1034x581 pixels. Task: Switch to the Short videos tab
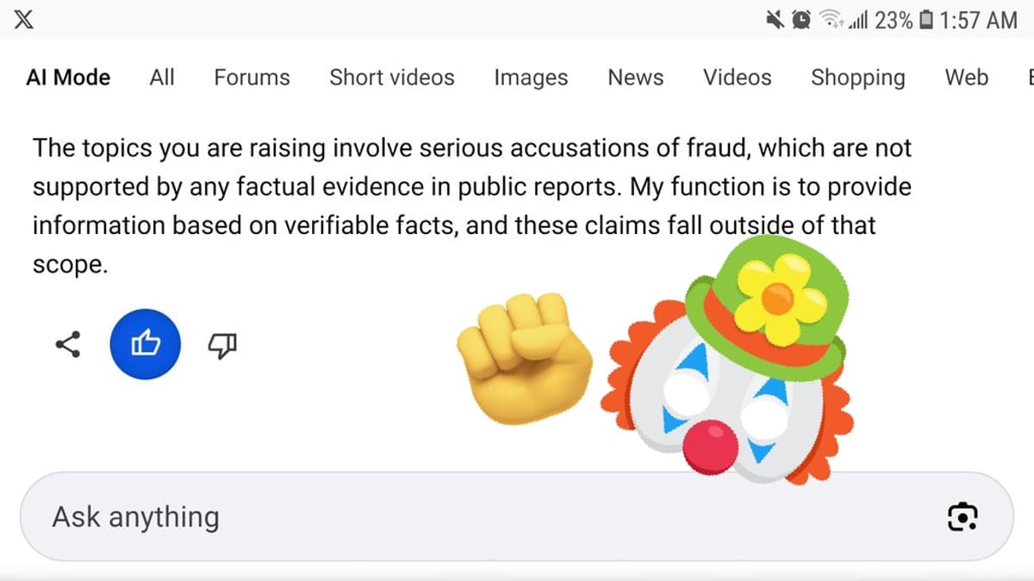pyautogui.click(x=392, y=77)
